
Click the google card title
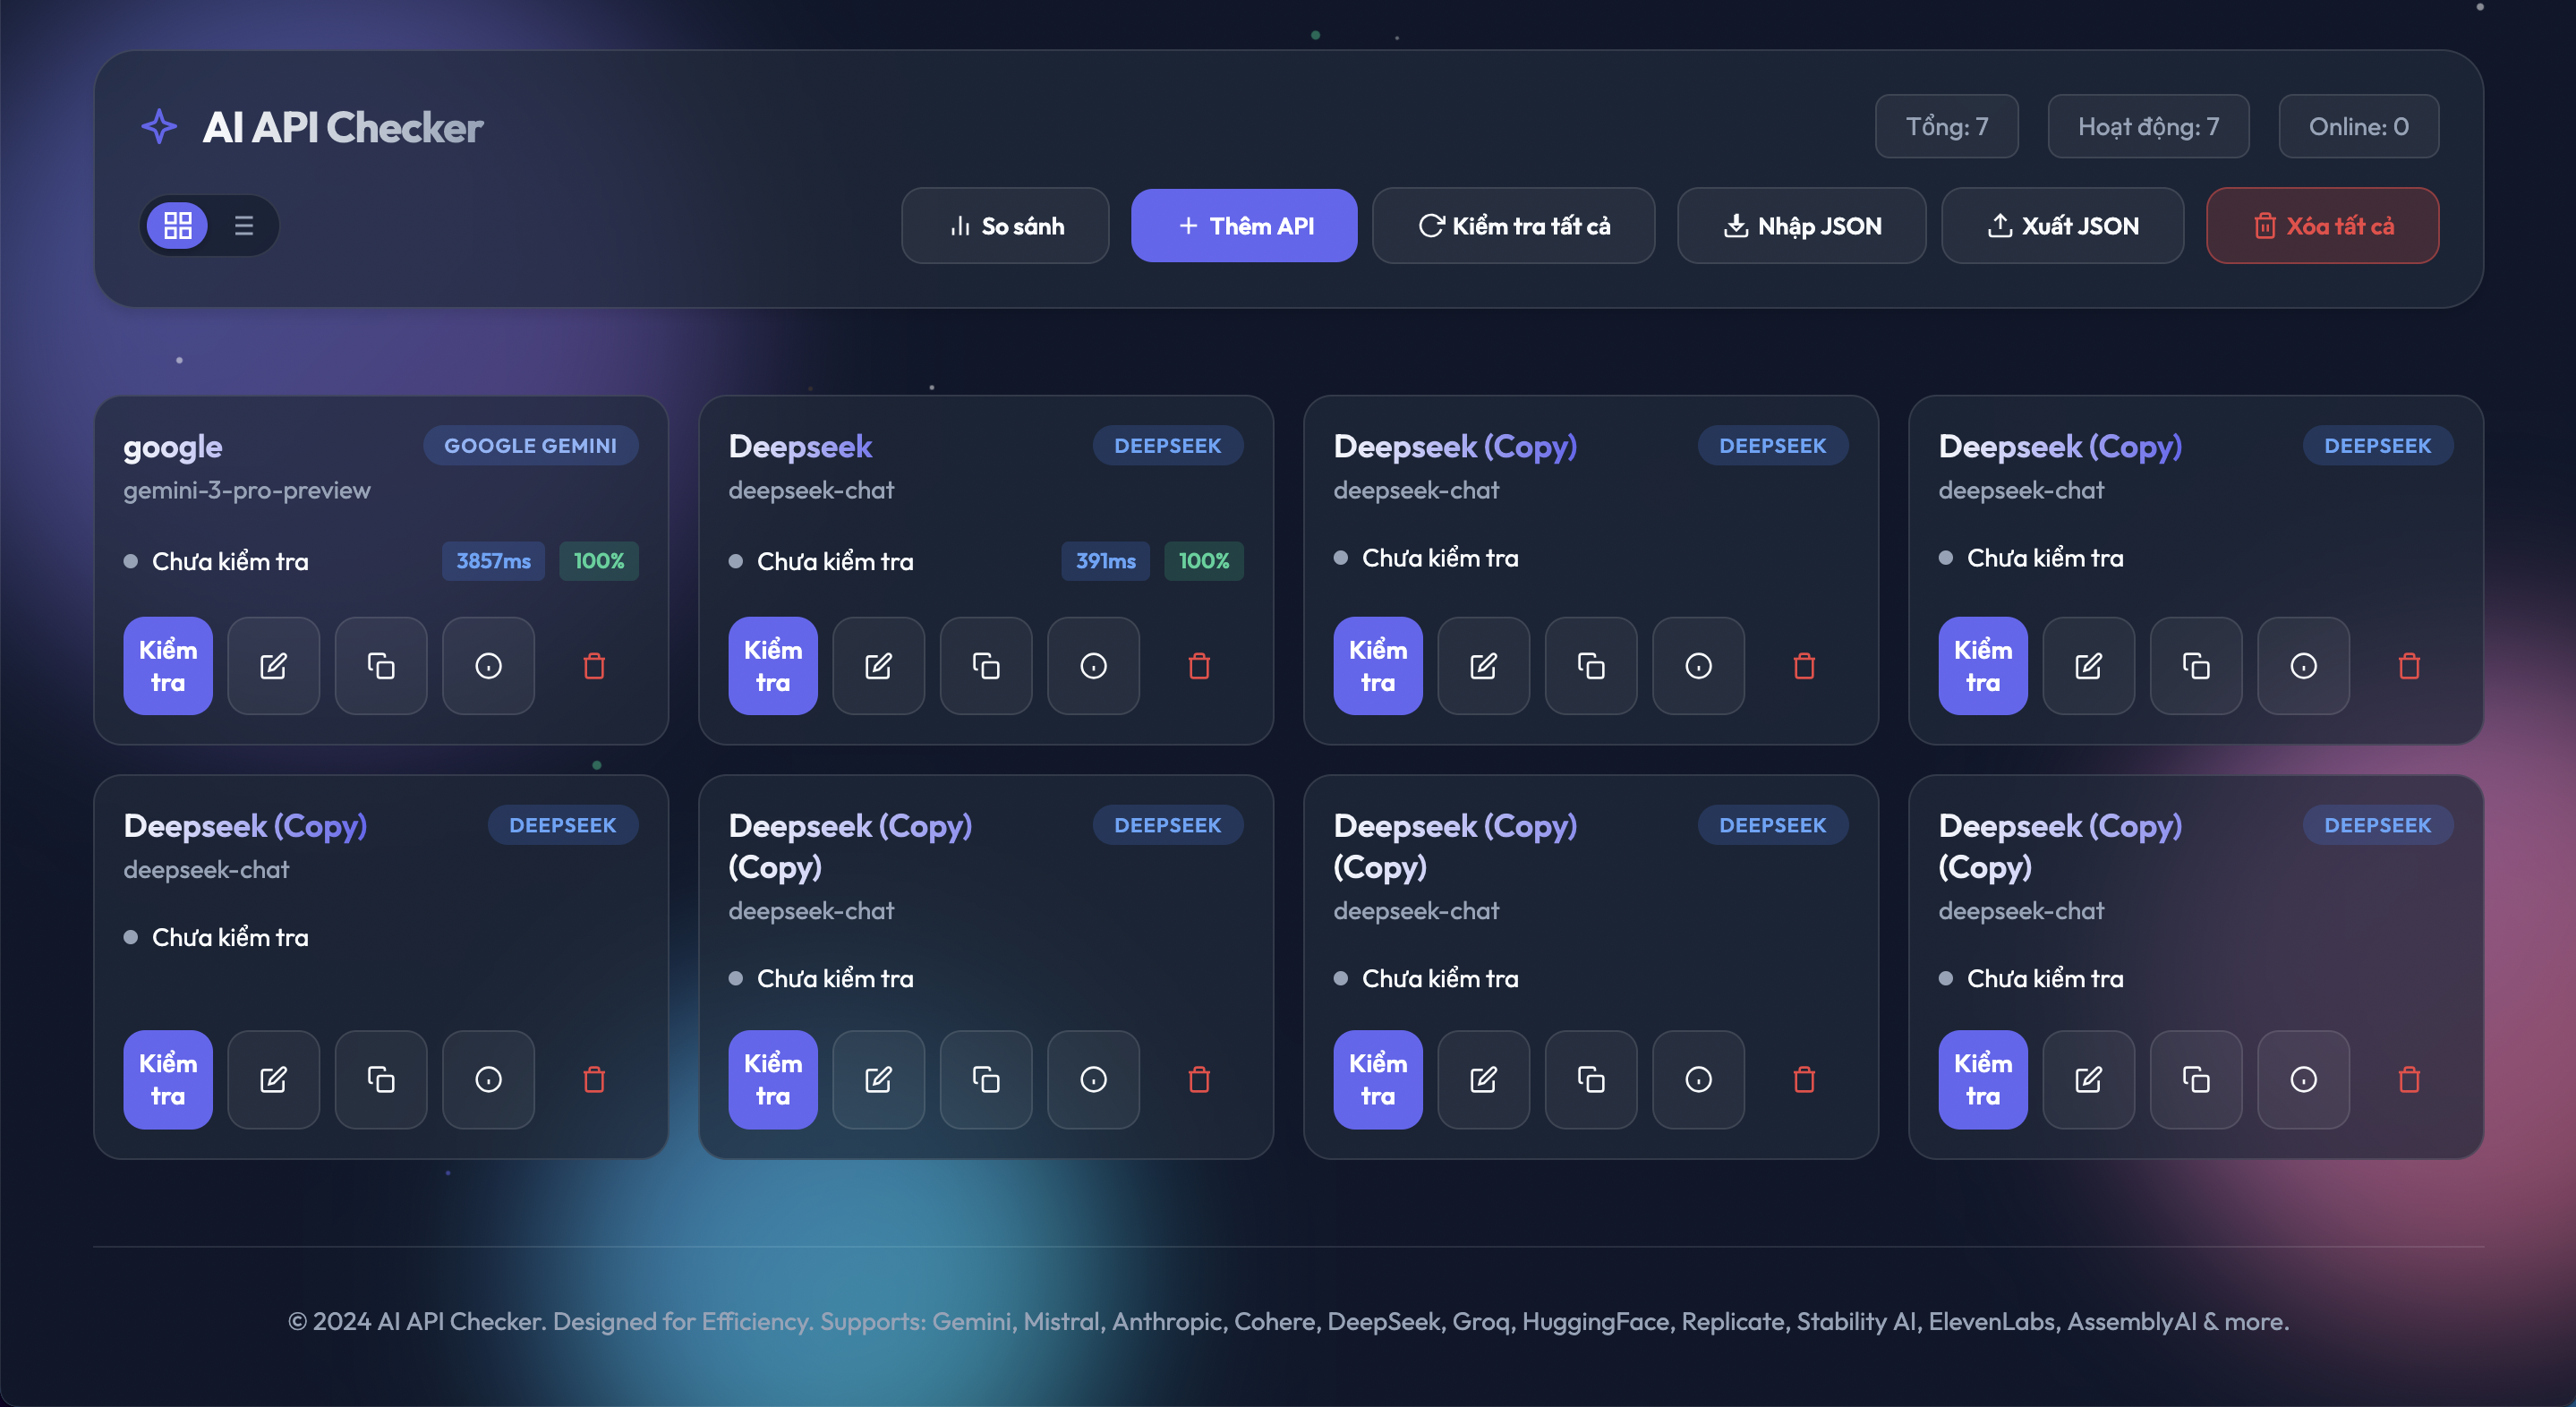pos(173,446)
